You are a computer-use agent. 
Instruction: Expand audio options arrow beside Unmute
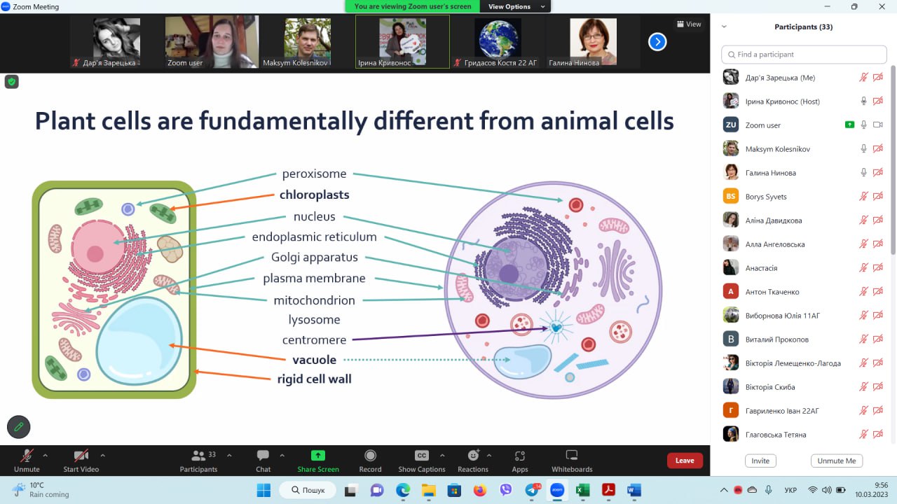pos(46,455)
